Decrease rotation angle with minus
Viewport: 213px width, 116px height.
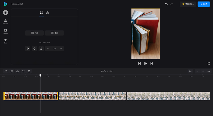(48, 49)
